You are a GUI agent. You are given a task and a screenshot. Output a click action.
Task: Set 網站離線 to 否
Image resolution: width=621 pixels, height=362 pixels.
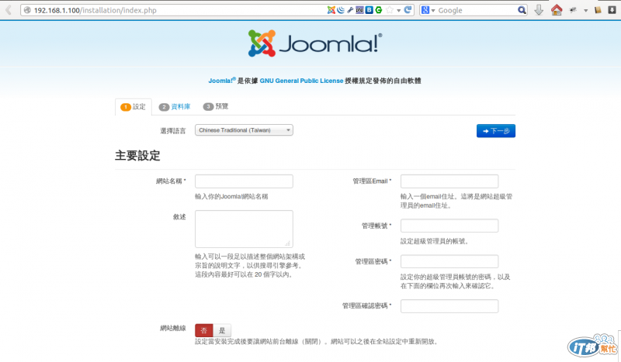coord(204,330)
